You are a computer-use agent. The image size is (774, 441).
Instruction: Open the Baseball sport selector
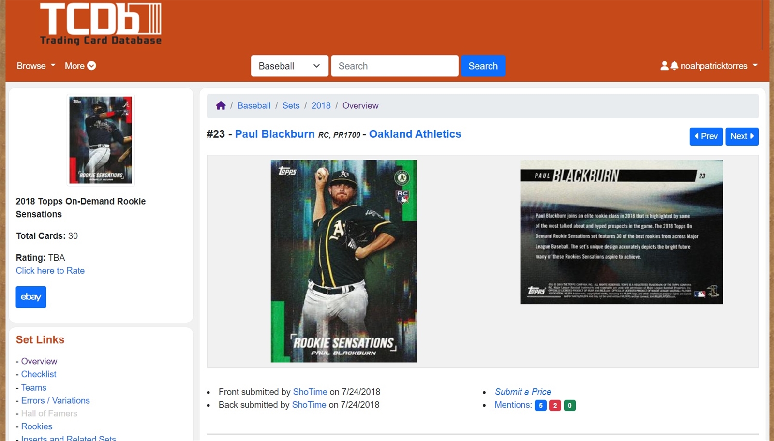pyautogui.click(x=289, y=66)
